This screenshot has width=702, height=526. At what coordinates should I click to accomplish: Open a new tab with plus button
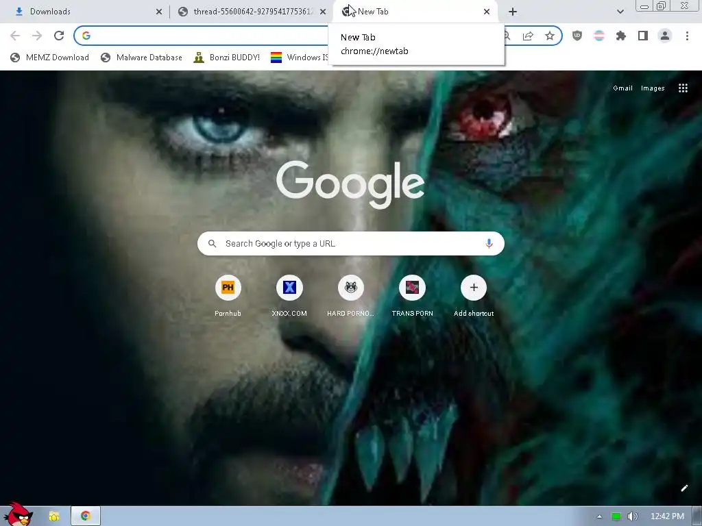pos(513,12)
